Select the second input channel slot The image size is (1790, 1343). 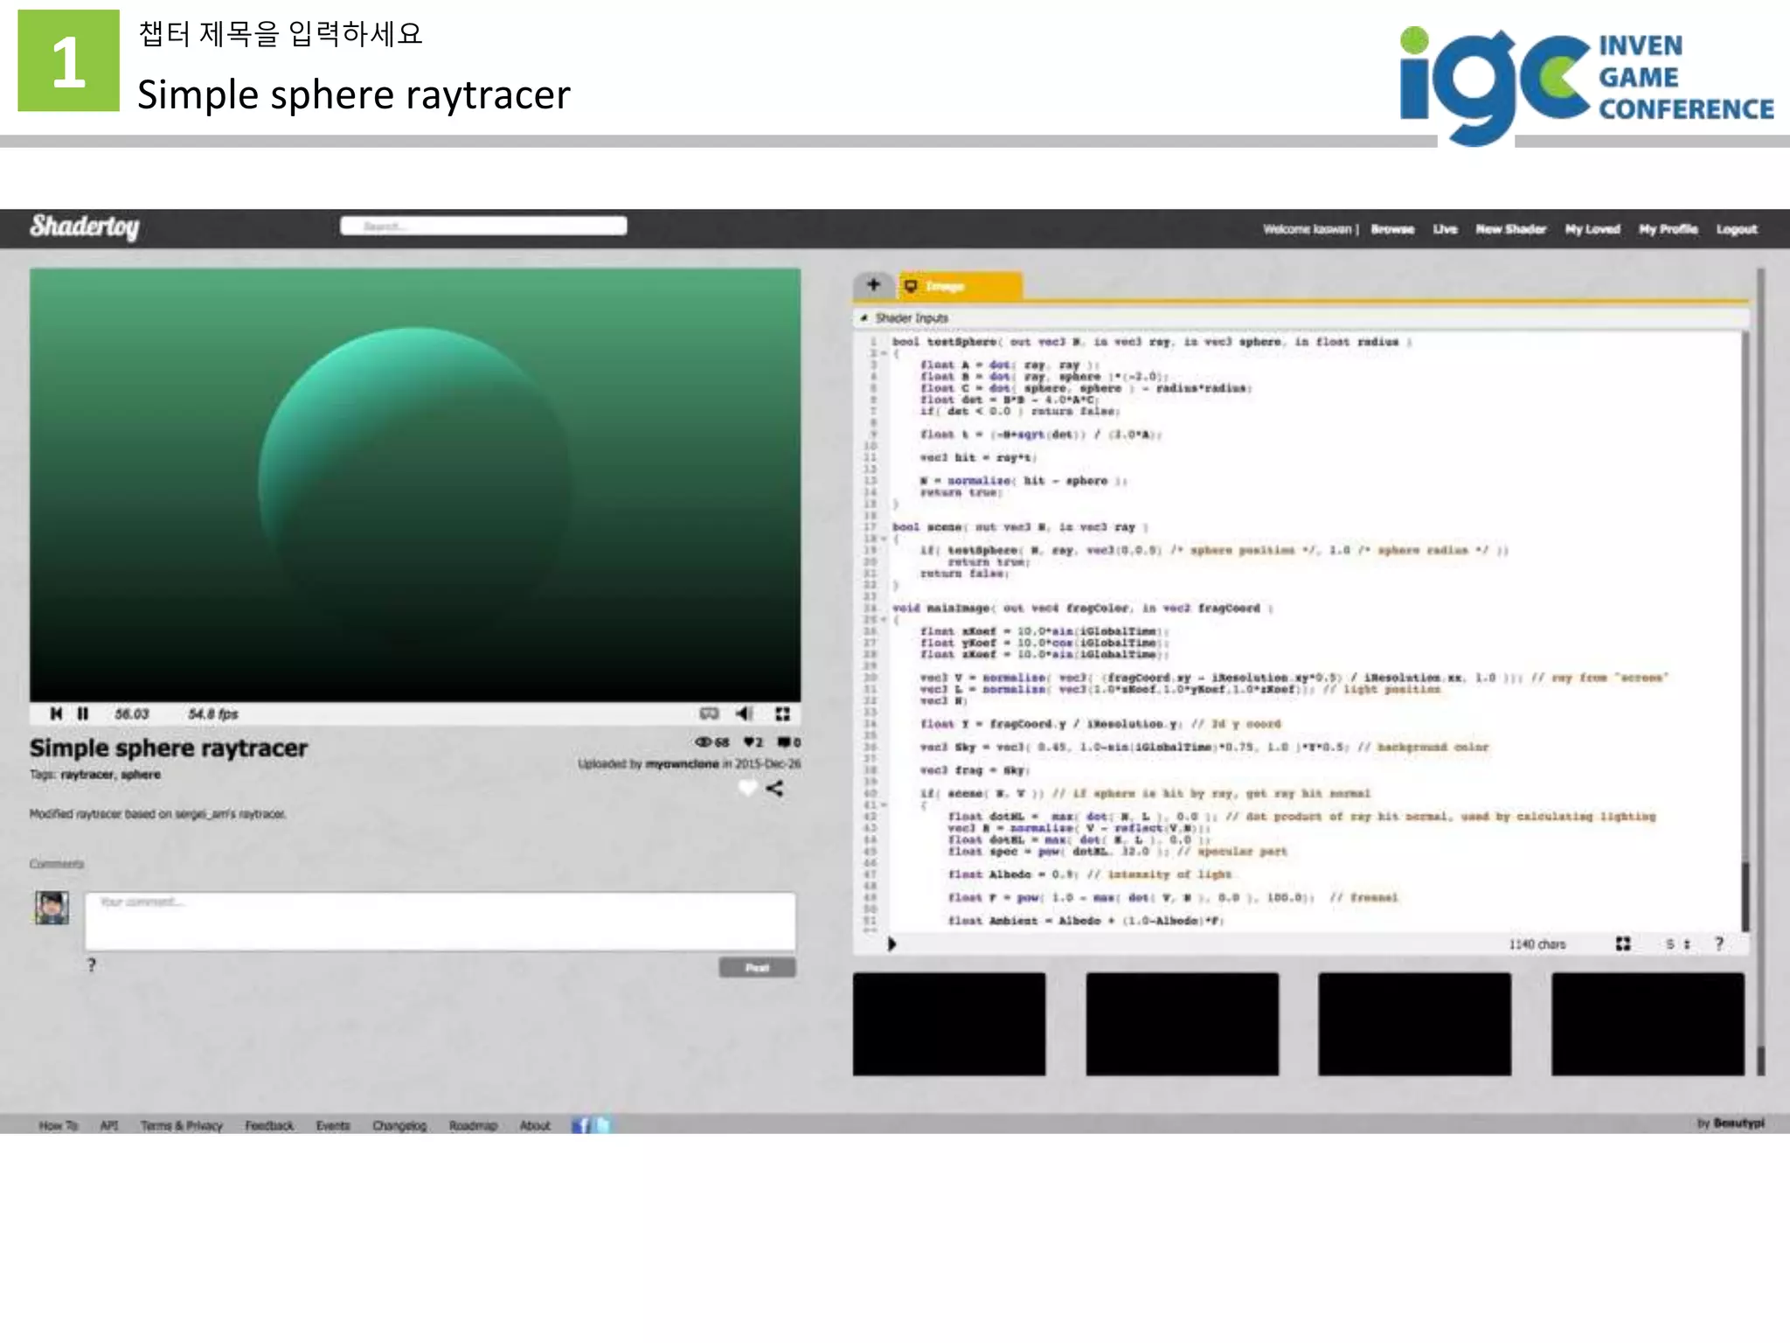pos(1182,1024)
